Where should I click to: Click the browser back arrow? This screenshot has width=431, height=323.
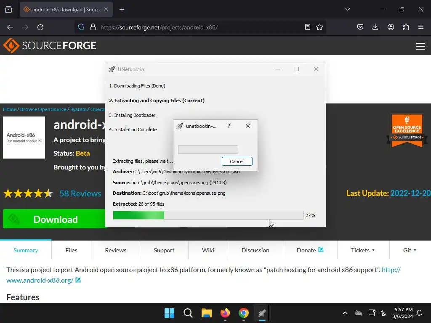coord(10,27)
